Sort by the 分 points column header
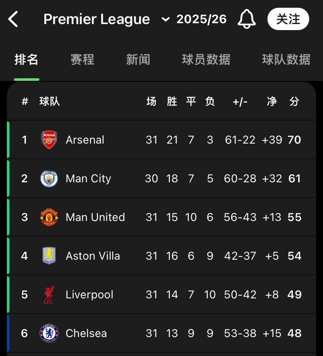The image size is (323, 356). coord(295,101)
